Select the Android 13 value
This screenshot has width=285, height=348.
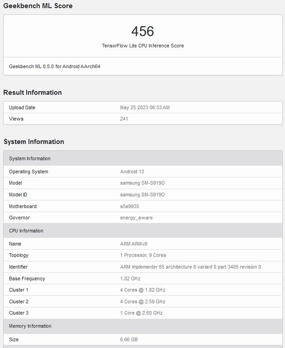coord(132,172)
